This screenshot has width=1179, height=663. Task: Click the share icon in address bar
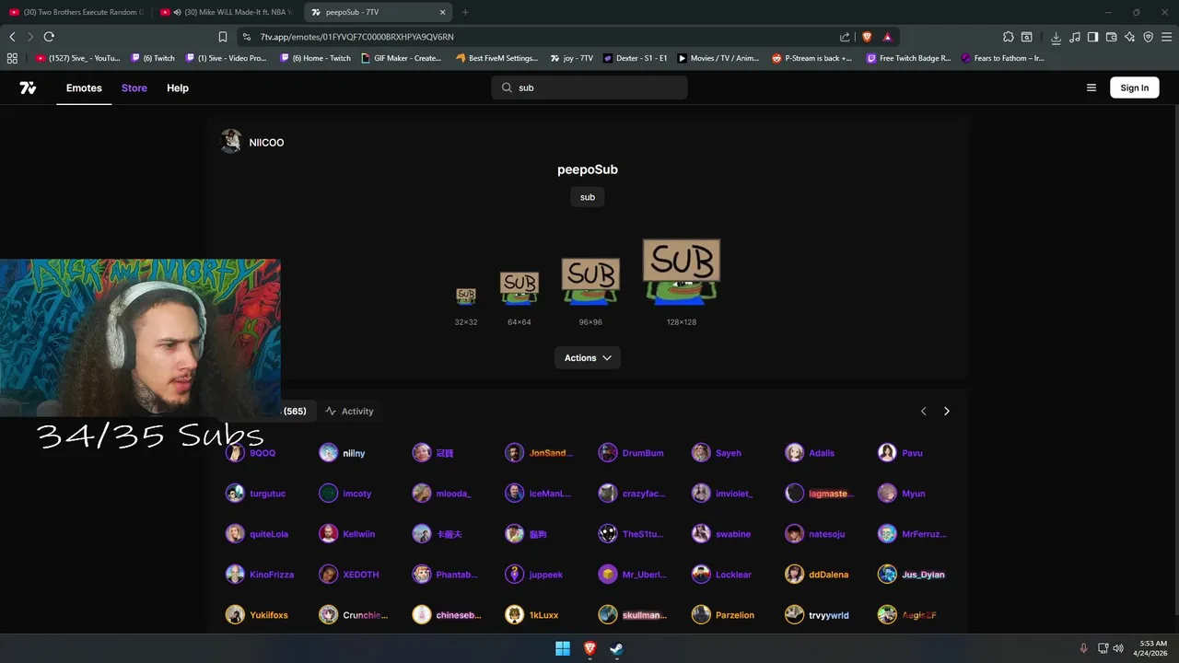pos(845,37)
